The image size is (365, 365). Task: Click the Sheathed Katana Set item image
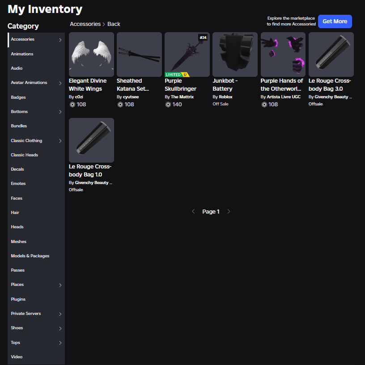[139, 55]
